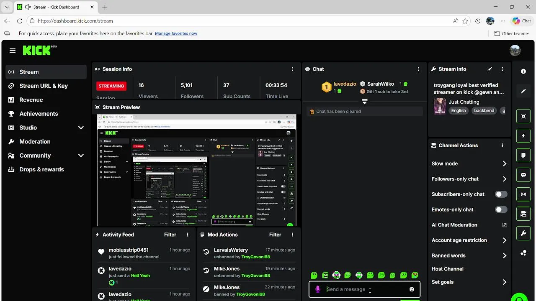Viewport: 536px width, 301px height.
Task: Open Activity Feed three-dot menu
Action: [x=187, y=235]
